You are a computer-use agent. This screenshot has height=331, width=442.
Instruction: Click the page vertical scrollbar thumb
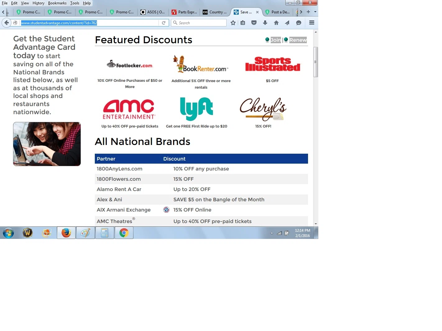315,62
